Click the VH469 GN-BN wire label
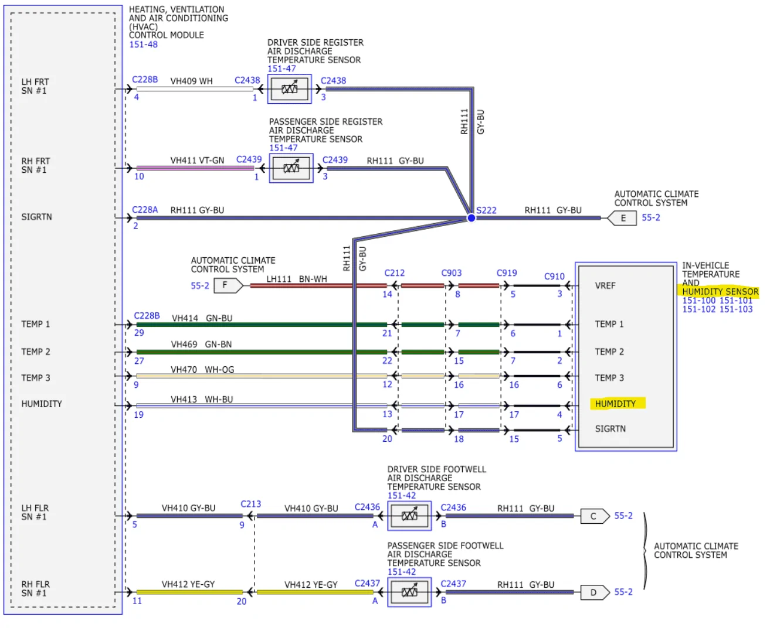The image size is (770, 634). point(201,345)
